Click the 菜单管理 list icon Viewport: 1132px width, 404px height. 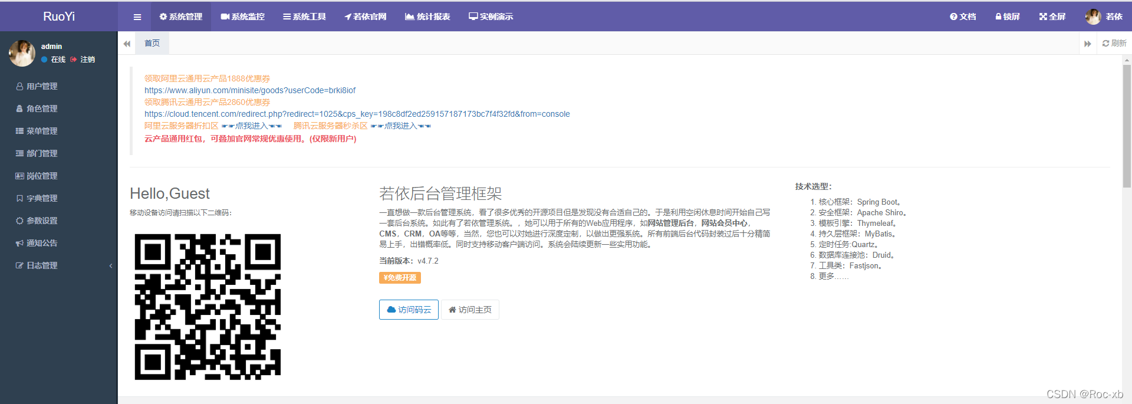19,131
